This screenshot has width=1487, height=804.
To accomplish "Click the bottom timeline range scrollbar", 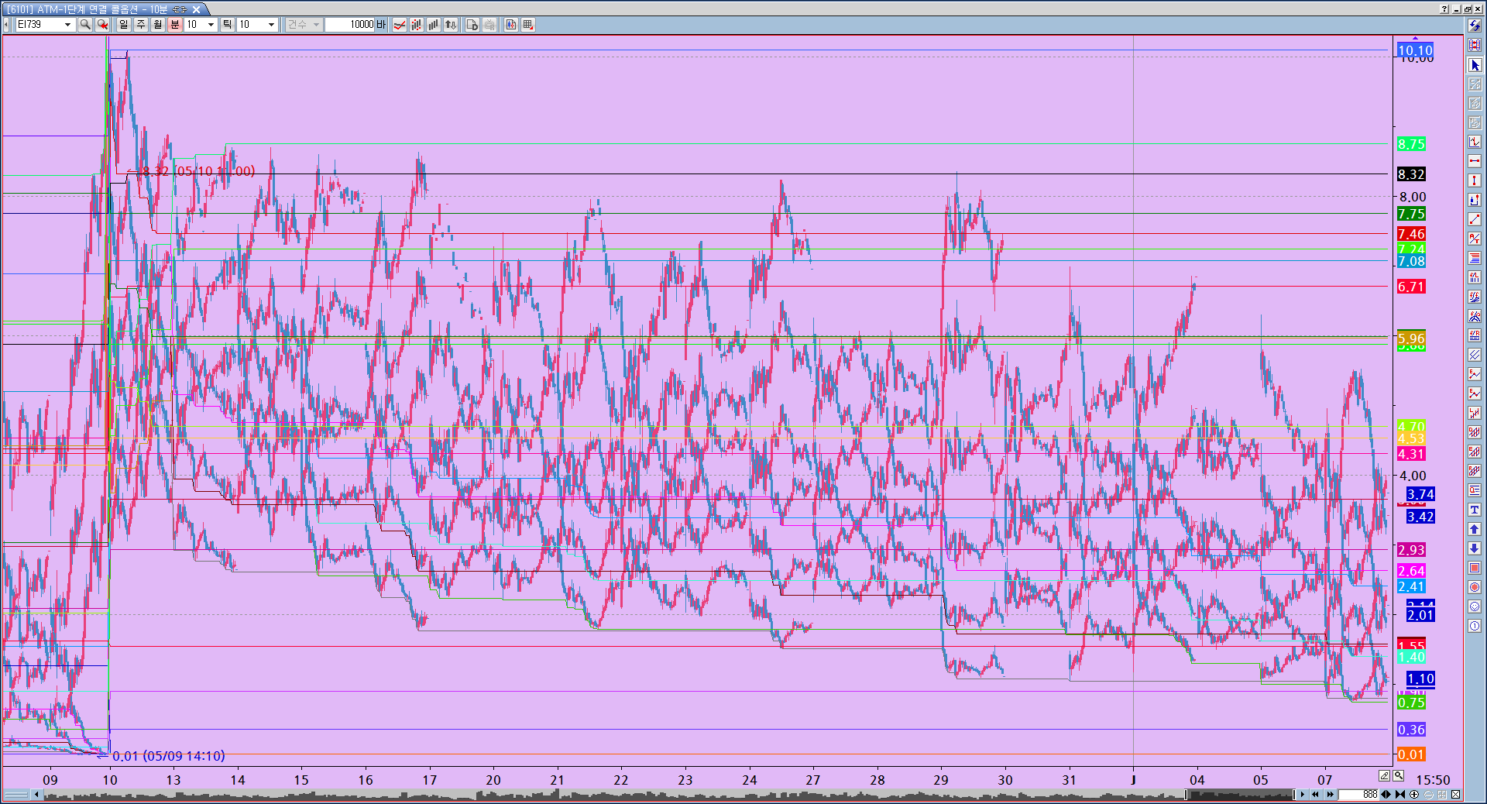I will point(620,795).
